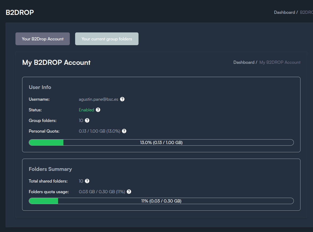
Task: Click the User Info section heading
Action: click(x=40, y=87)
